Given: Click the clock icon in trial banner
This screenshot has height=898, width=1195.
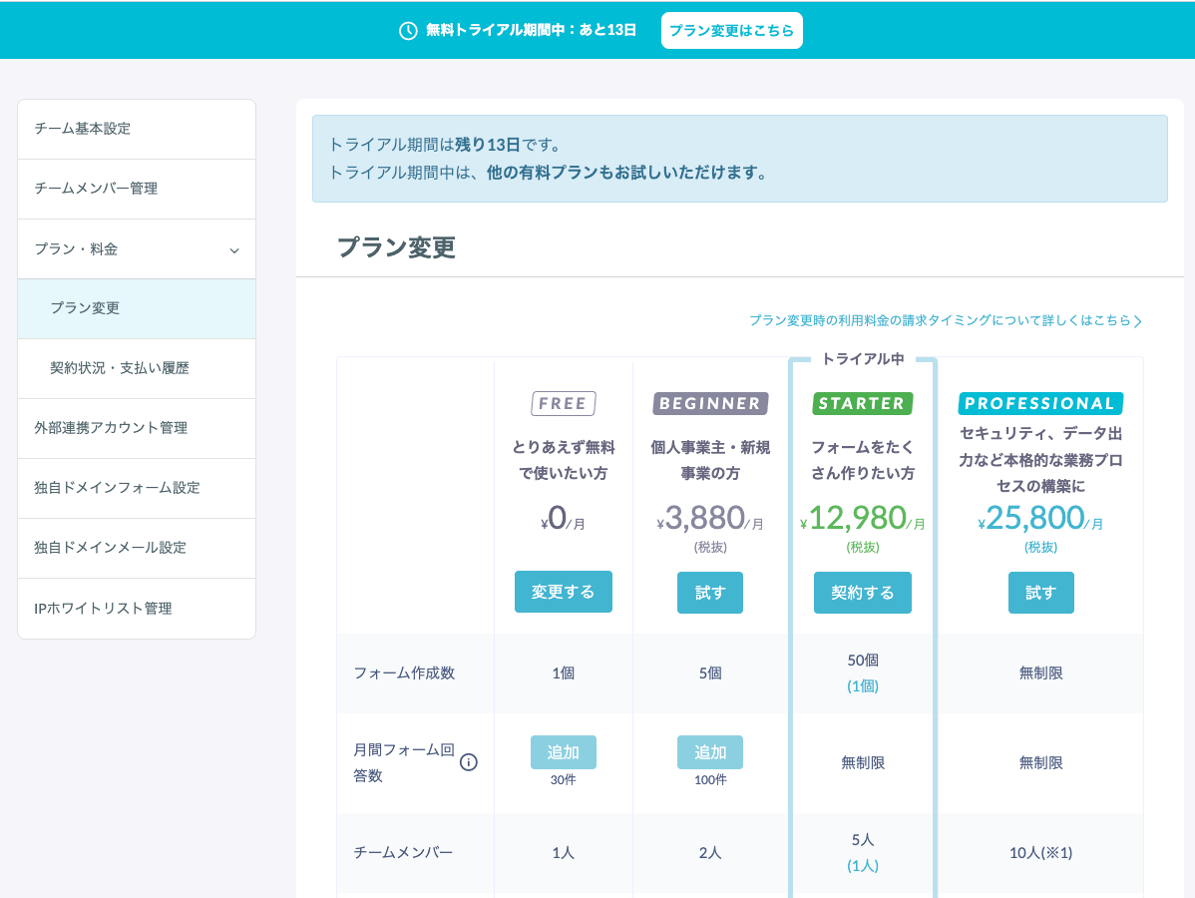Looking at the screenshot, I should coord(408,30).
